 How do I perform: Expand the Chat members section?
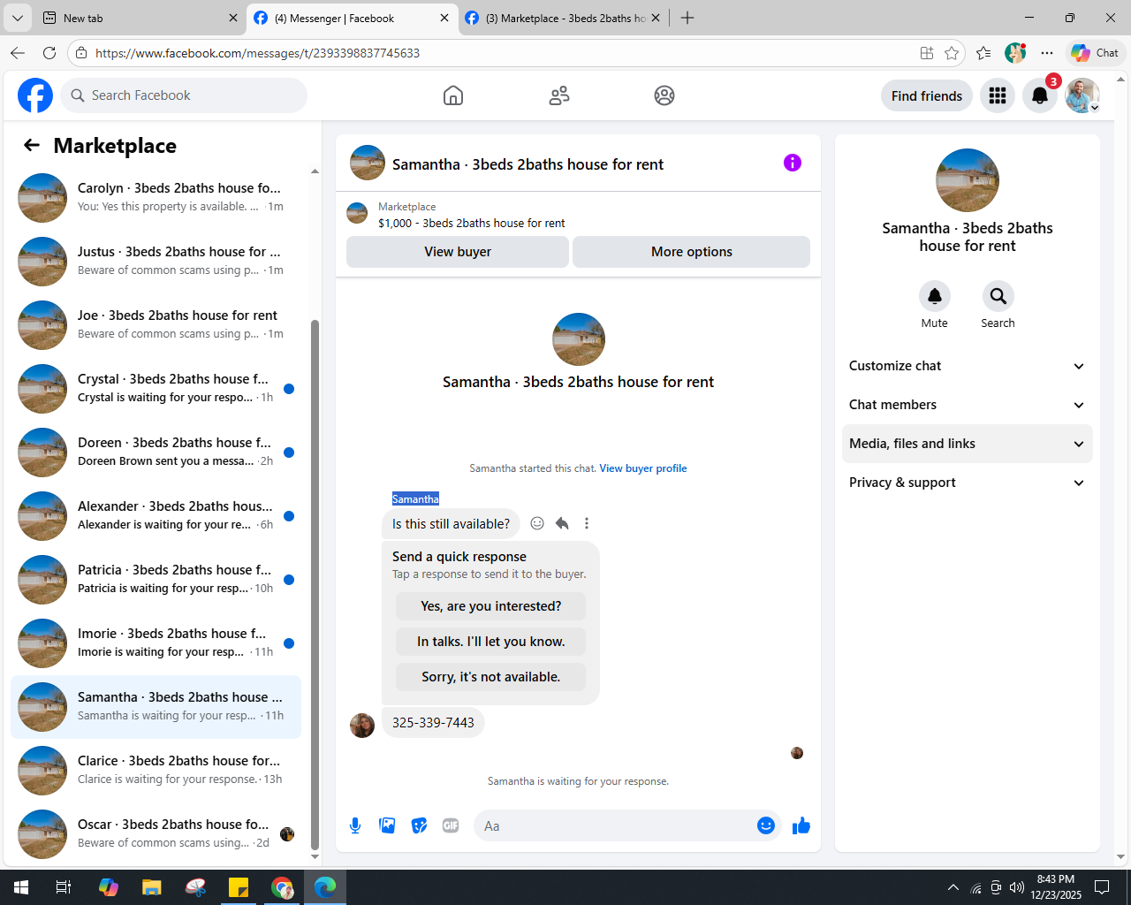tap(967, 405)
